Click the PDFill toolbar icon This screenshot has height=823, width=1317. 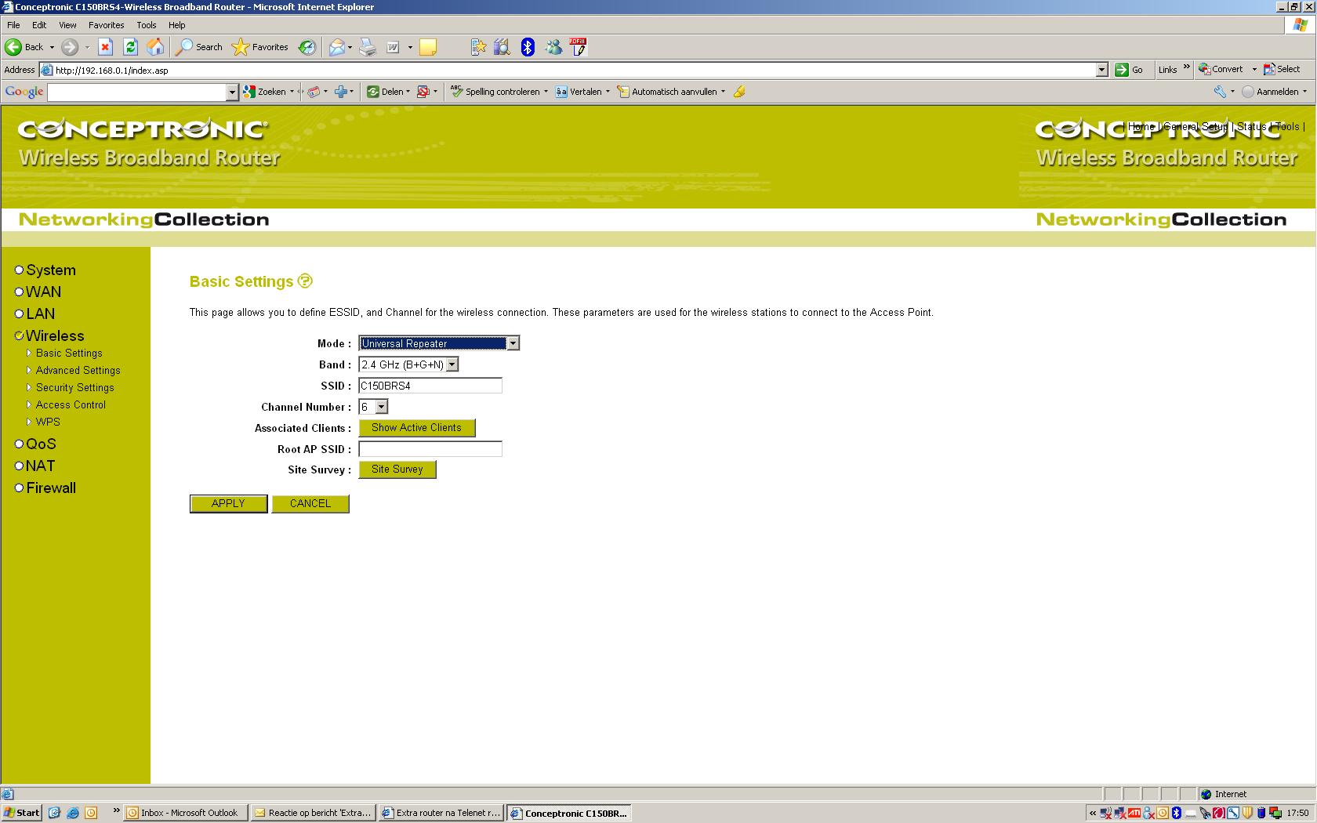click(579, 47)
